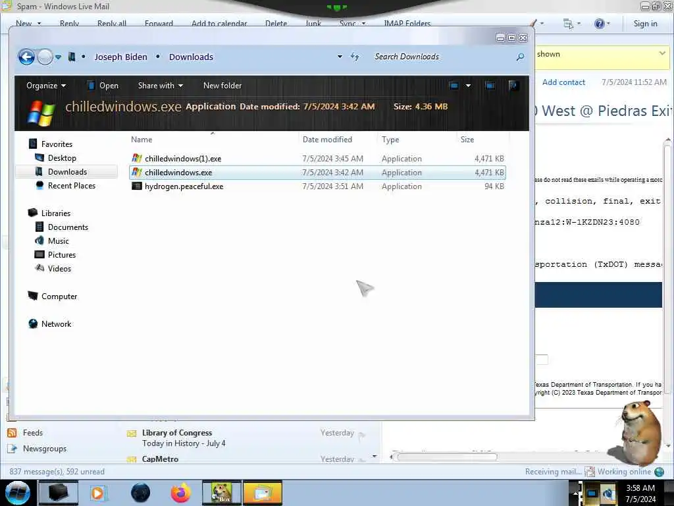Open Downloads in Favorites
The image size is (674, 506).
[x=68, y=172]
